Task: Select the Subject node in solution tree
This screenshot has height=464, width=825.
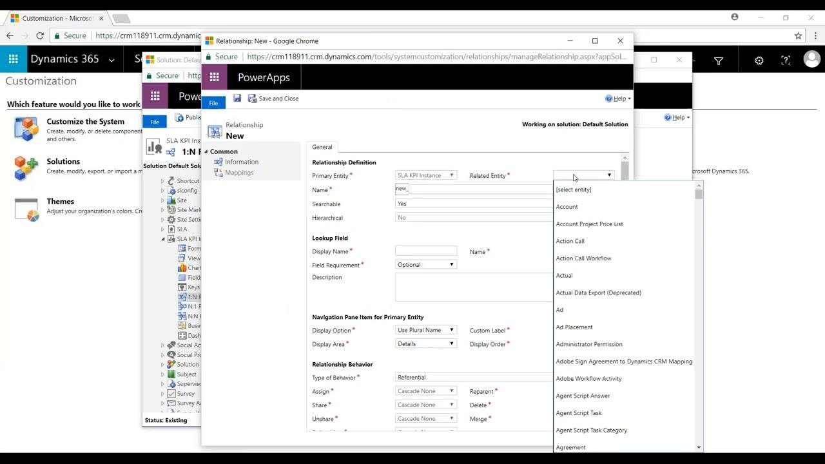Action: [x=187, y=374]
